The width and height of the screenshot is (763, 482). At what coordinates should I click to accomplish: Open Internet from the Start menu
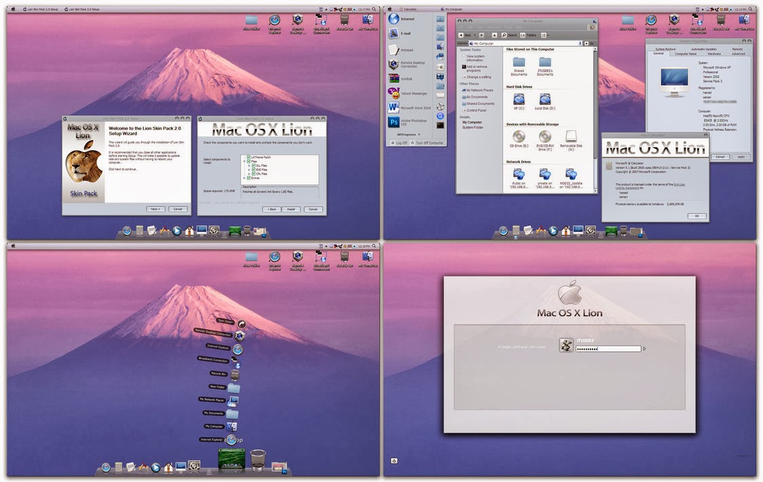click(402, 19)
